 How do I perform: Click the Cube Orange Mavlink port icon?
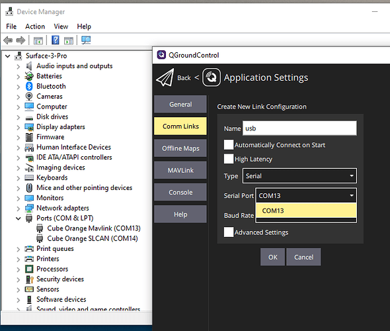pyautogui.click(x=40, y=228)
